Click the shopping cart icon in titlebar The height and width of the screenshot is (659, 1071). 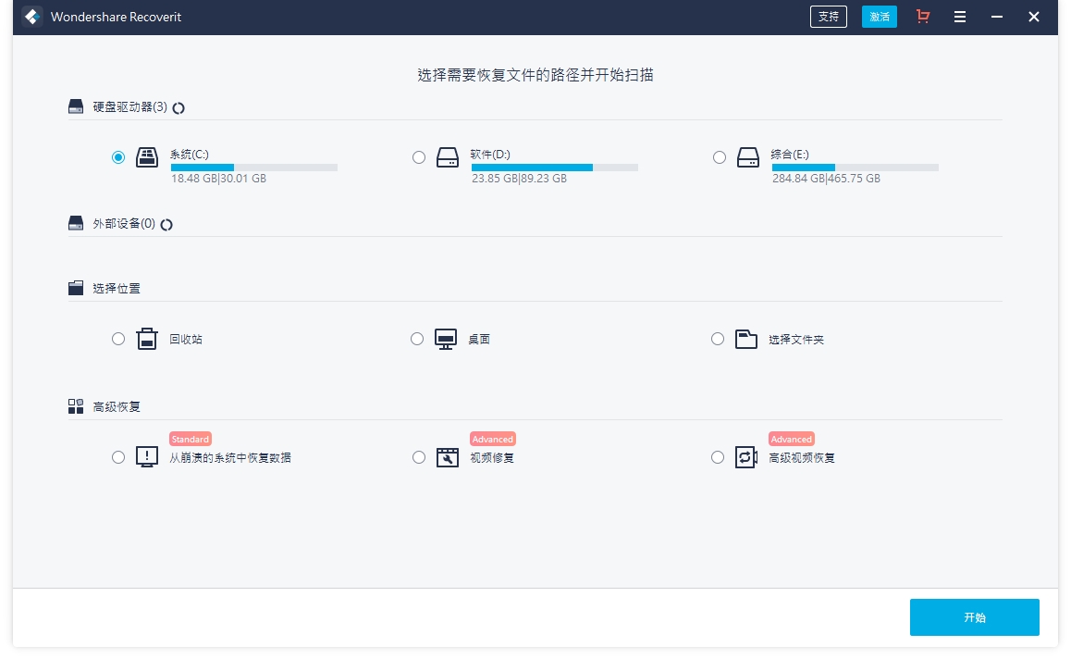pyautogui.click(x=922, y=17)
